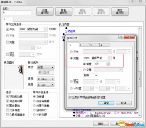Viewport: 146px width, 128px height.
Task: Select the 与主角接触 trigger radio button
Action: 34,101
